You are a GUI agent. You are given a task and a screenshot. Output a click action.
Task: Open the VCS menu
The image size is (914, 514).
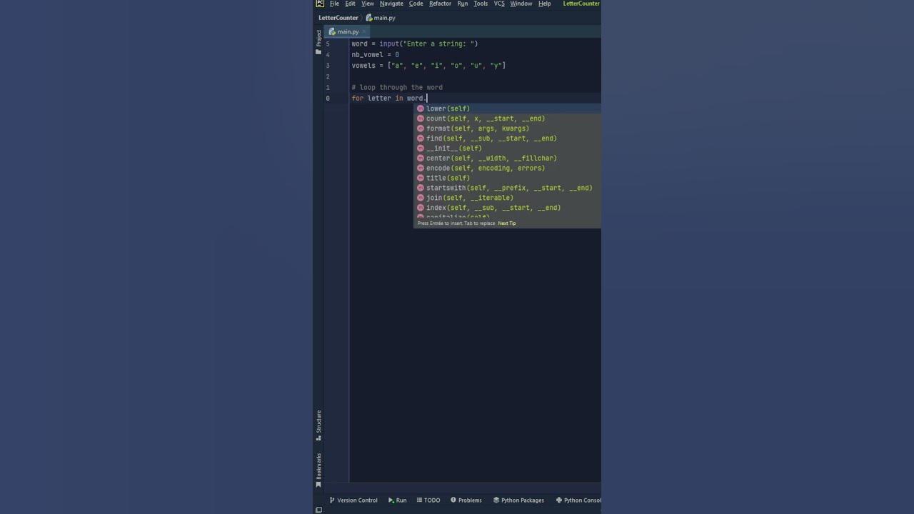[x=499, y=4]
